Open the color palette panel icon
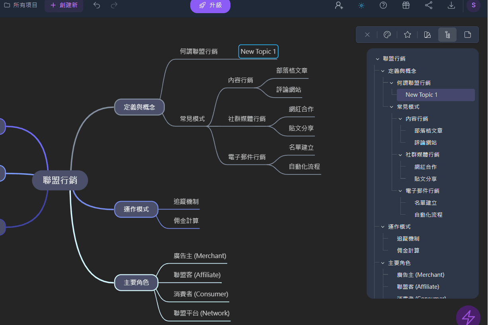This screenshot has height=325, width=488. tap(387, 35)
